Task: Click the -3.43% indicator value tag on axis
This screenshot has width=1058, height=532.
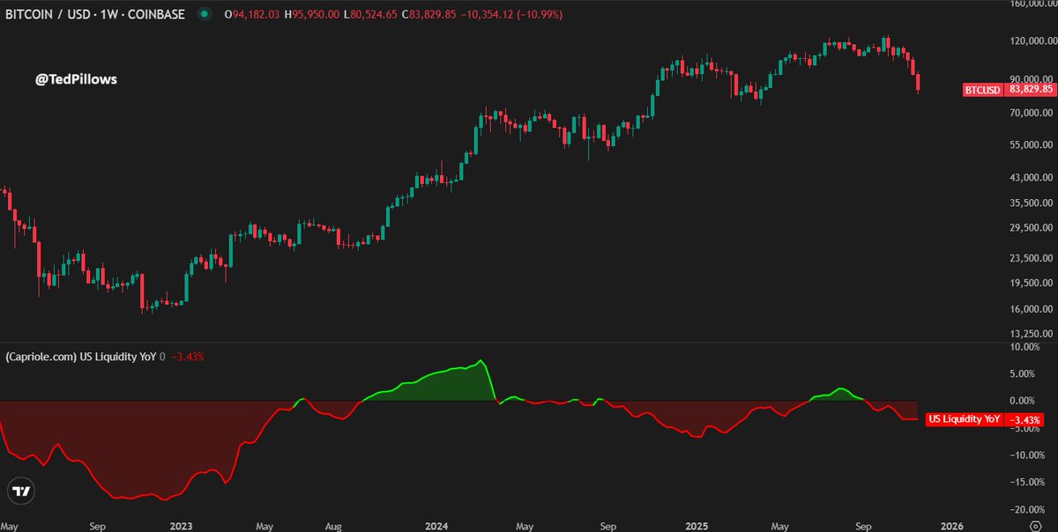Action: point(1024,420)
